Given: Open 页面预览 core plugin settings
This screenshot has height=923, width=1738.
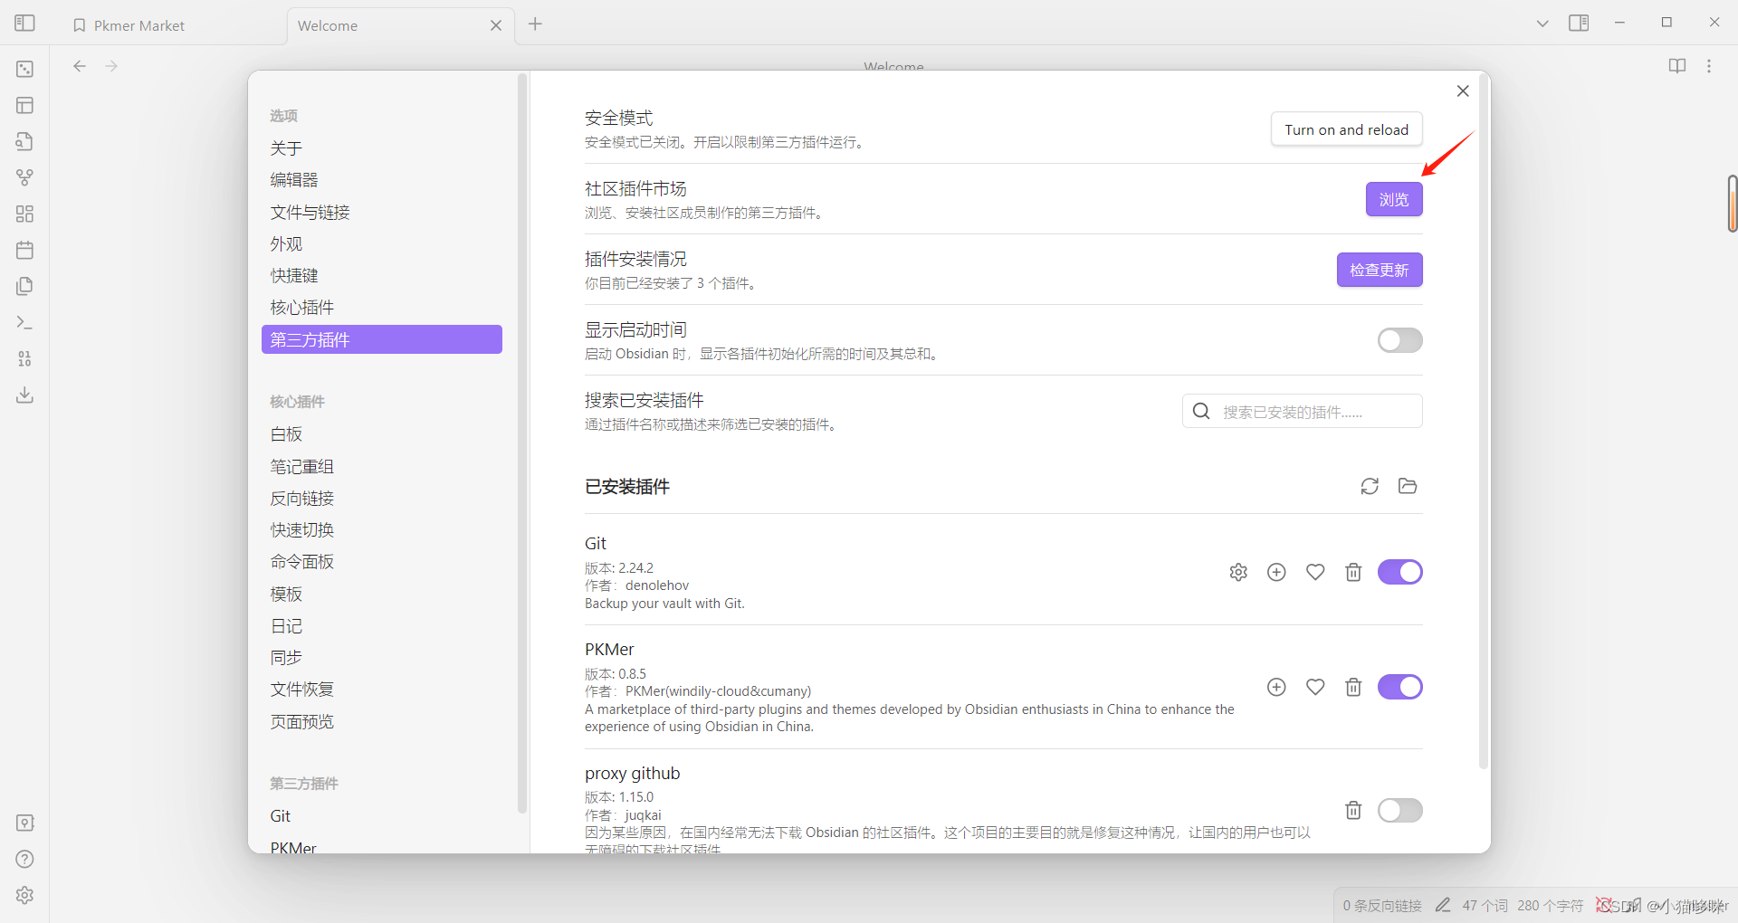Looking at the screenshot, I should coord(382,721).
